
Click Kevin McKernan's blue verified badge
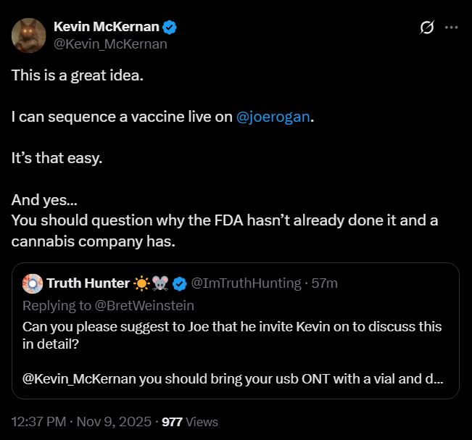pos(170,28)
